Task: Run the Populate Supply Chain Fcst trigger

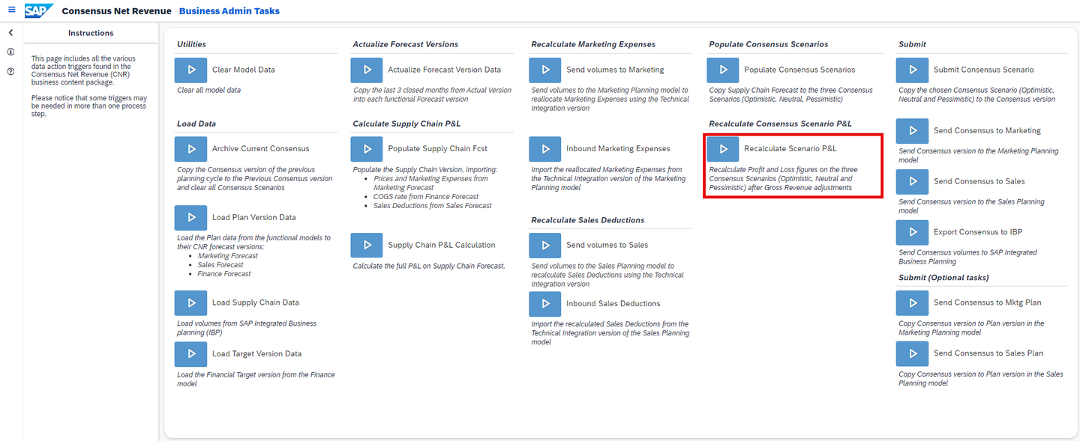Action: [x=367, y=149]
